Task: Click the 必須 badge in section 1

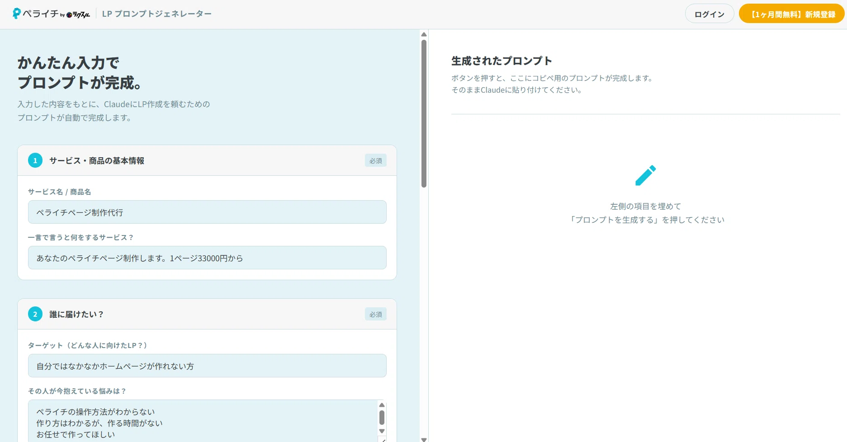Action: click(376, 160)
